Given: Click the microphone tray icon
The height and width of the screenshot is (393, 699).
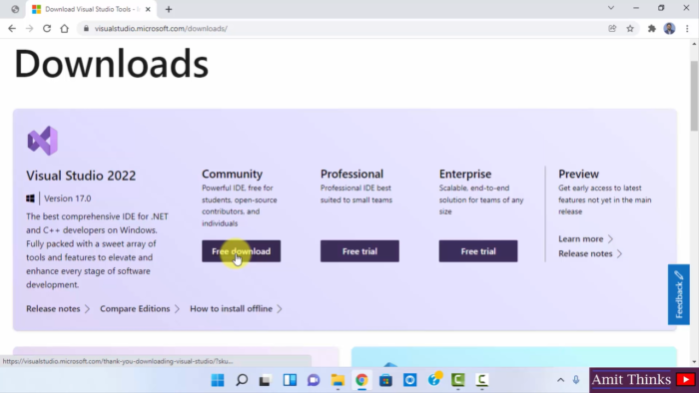Looking at the screenshot, I should (x=576, y=380).
